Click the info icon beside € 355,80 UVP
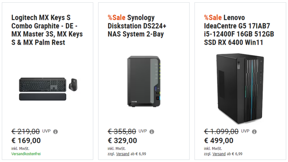Screen dimensions: 288x162 (152, 132)
